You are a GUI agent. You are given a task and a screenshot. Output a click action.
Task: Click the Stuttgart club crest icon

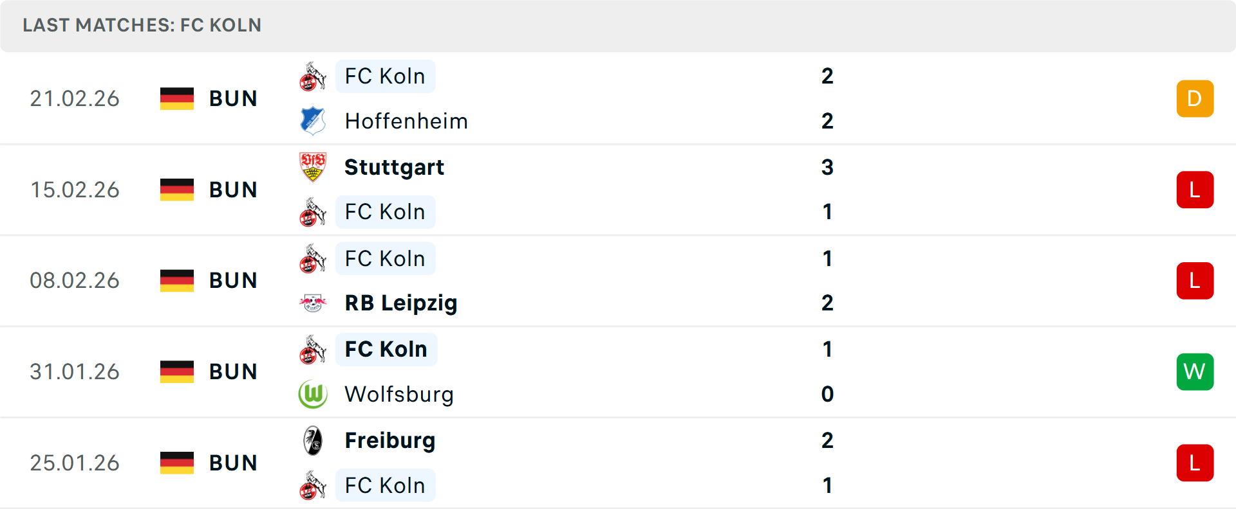[313, 167]
